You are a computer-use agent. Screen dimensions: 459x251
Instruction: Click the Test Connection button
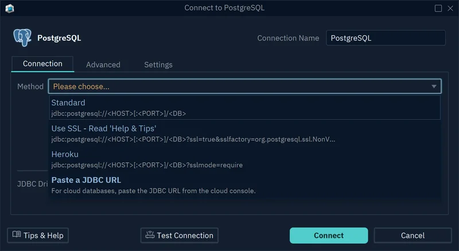pyautogui.click(x=180, y=235)
